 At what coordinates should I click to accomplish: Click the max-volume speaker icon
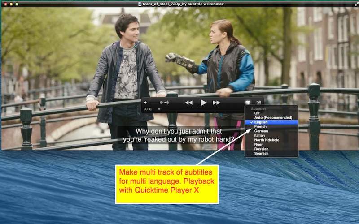tap(167, 103)
